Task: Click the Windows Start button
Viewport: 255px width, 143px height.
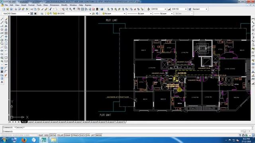Action: click(x=4, y=140)
